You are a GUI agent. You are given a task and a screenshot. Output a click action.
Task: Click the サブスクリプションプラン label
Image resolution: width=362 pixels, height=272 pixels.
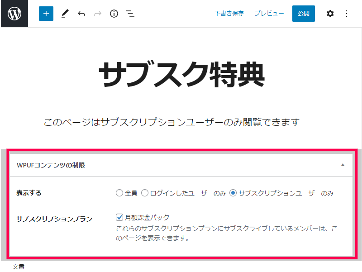tap(54, 219)
